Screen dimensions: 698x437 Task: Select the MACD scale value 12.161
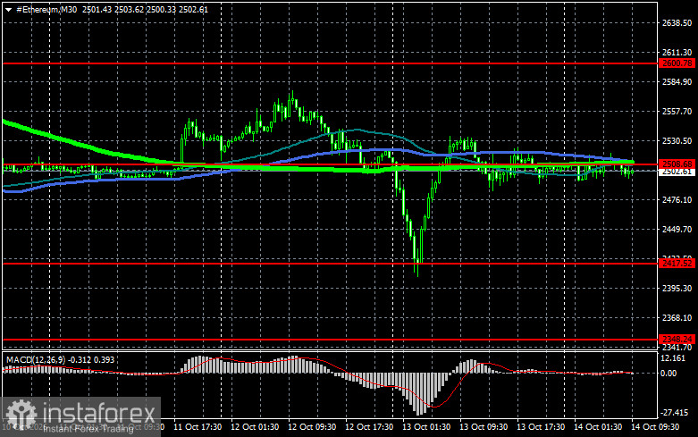(673, 358)
